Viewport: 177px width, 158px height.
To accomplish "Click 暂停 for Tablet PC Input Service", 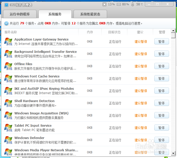I will tap(162, 128).
